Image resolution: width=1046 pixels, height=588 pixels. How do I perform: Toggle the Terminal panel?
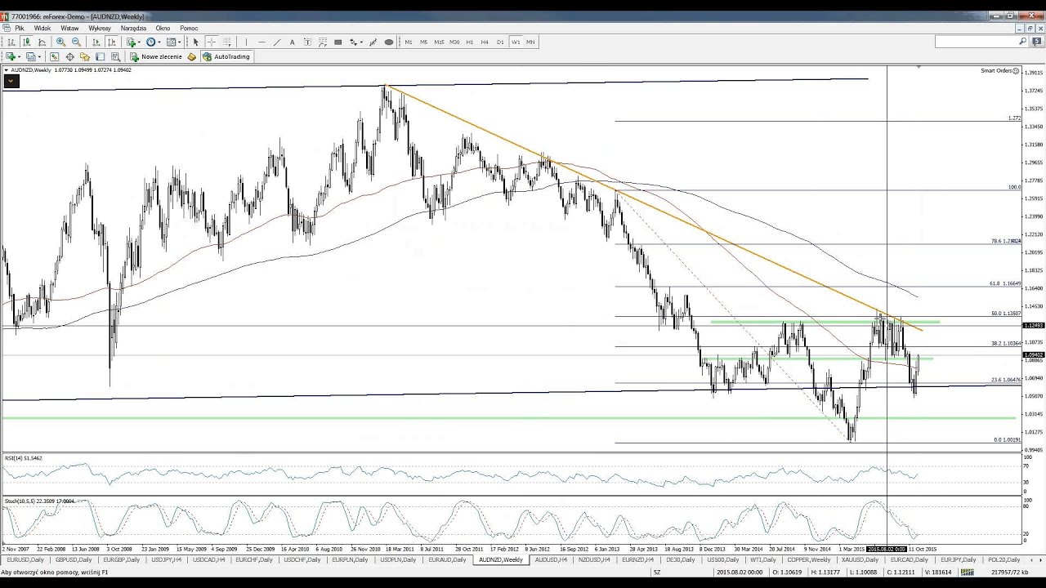(100, 56)
